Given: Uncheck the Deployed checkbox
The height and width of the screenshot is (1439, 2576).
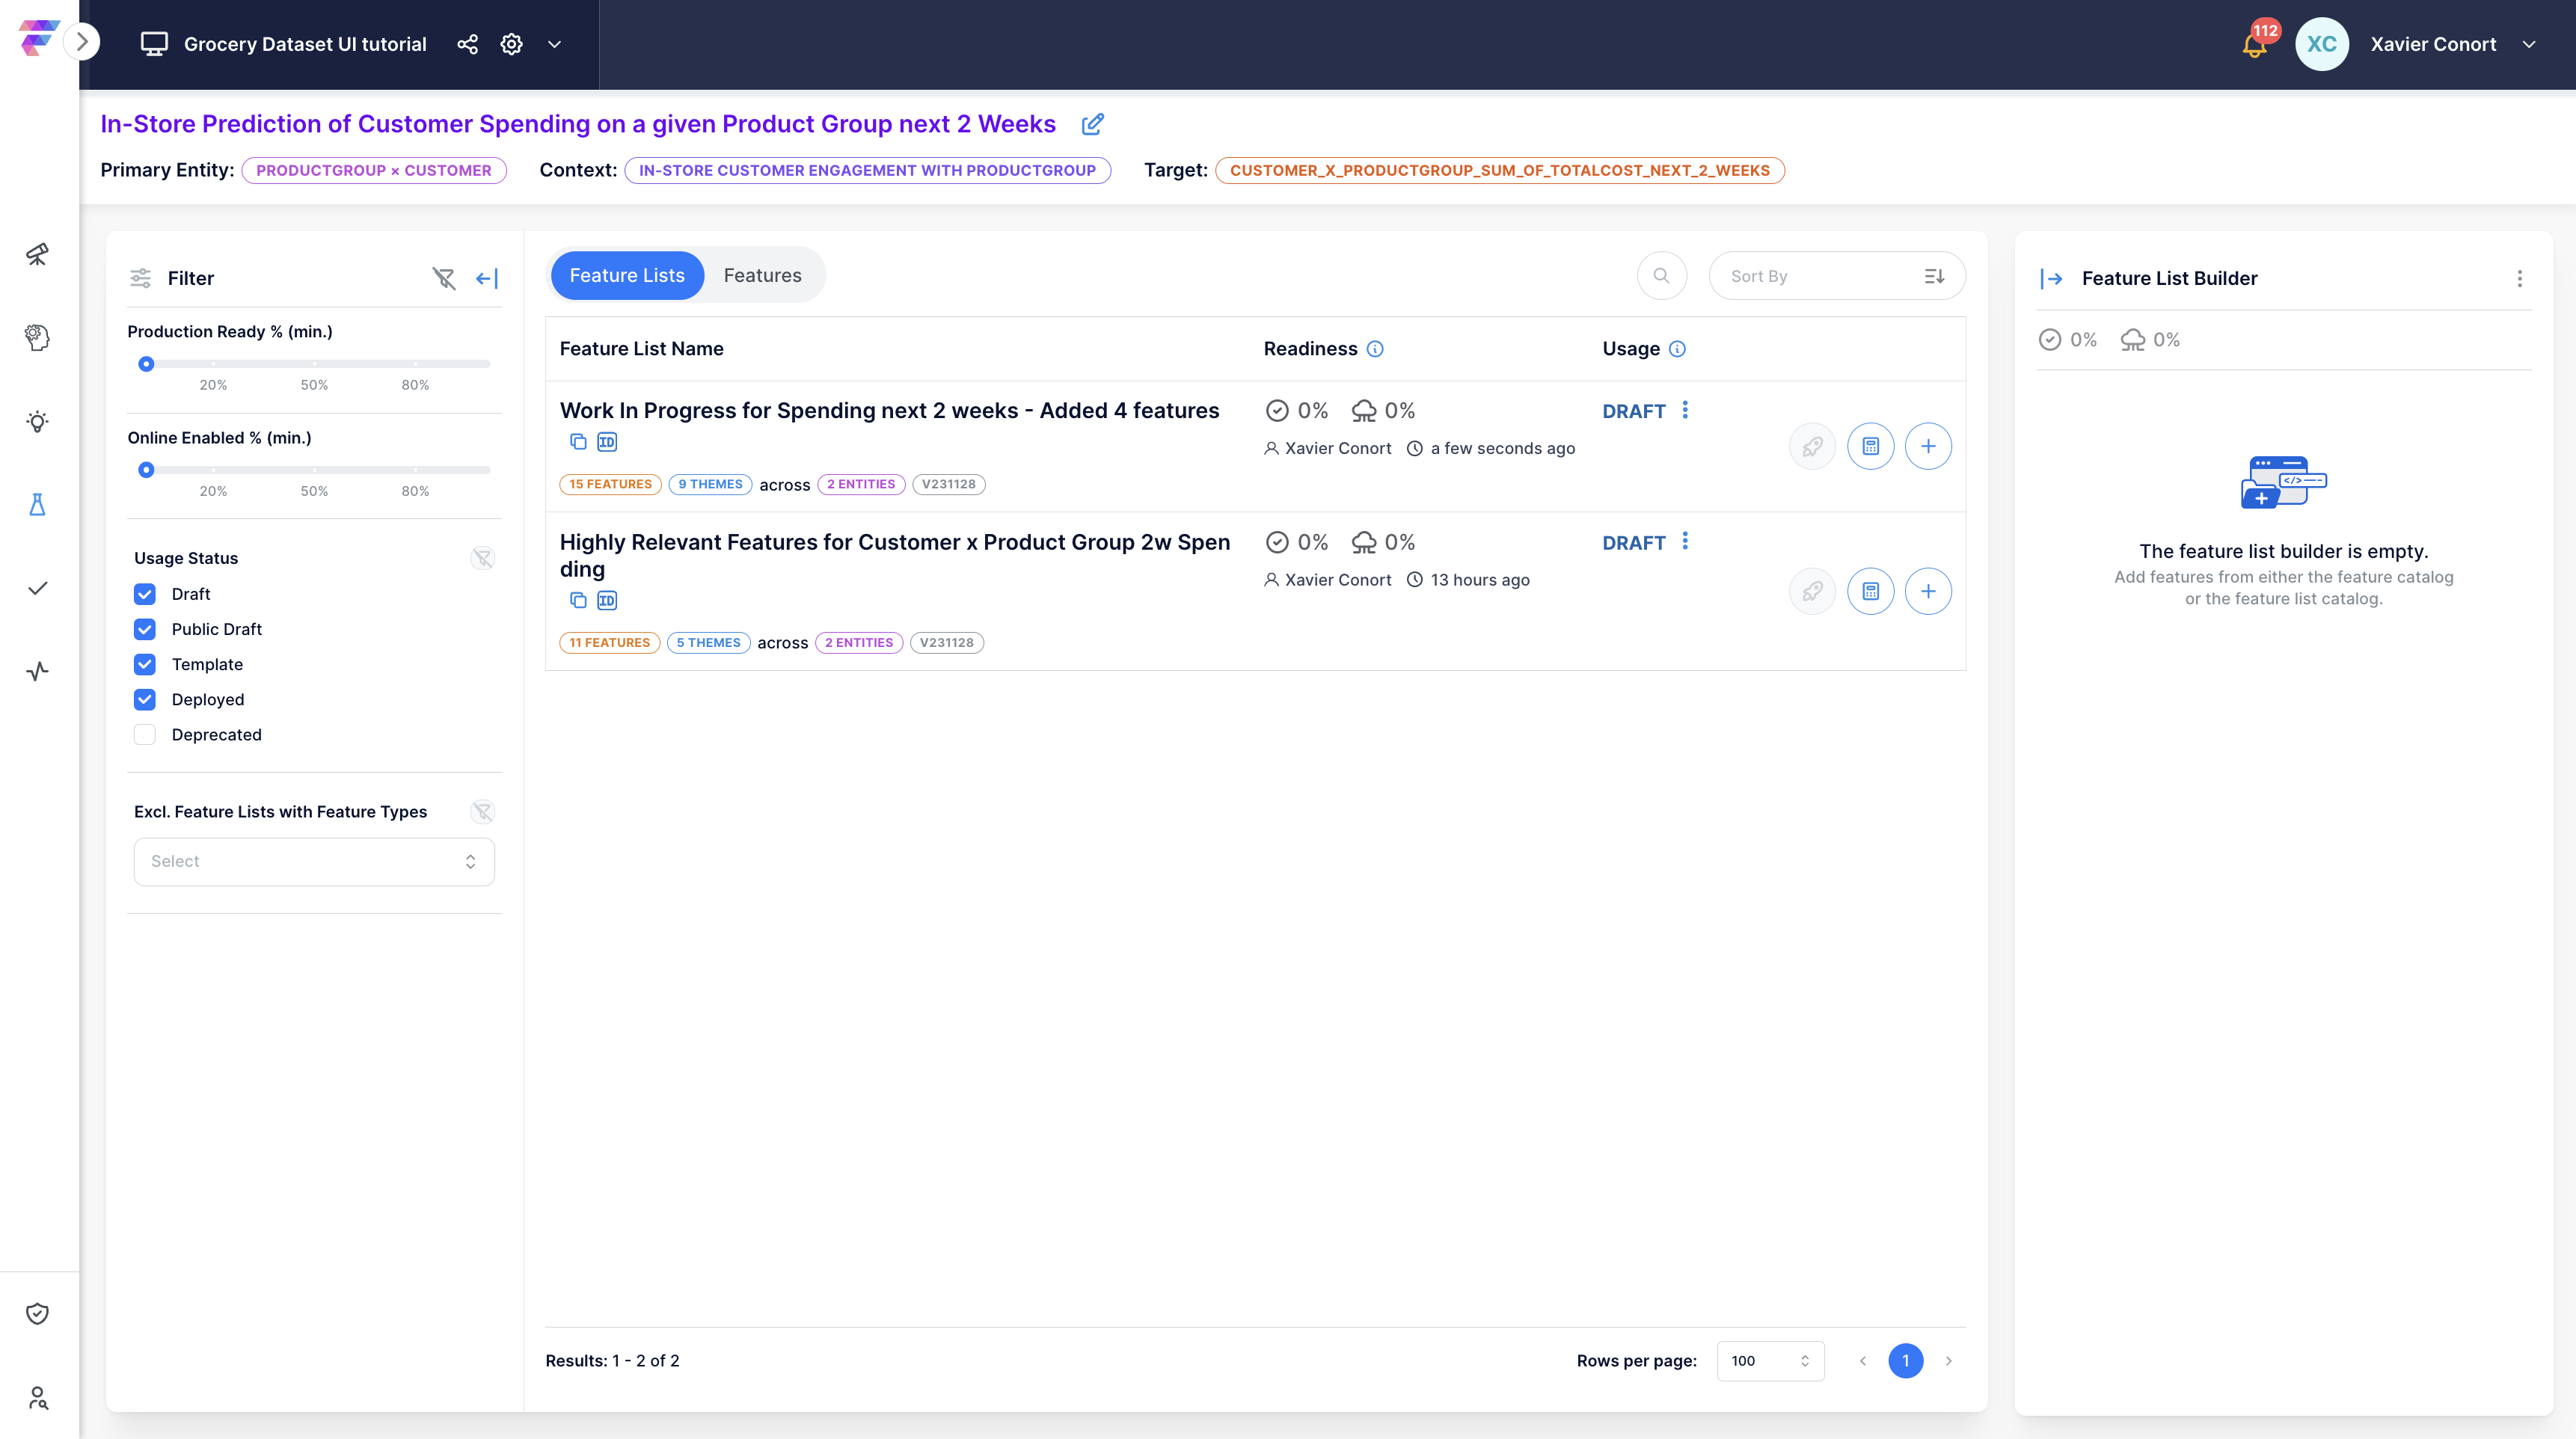Looking at the screenshot, I should 145,699.
